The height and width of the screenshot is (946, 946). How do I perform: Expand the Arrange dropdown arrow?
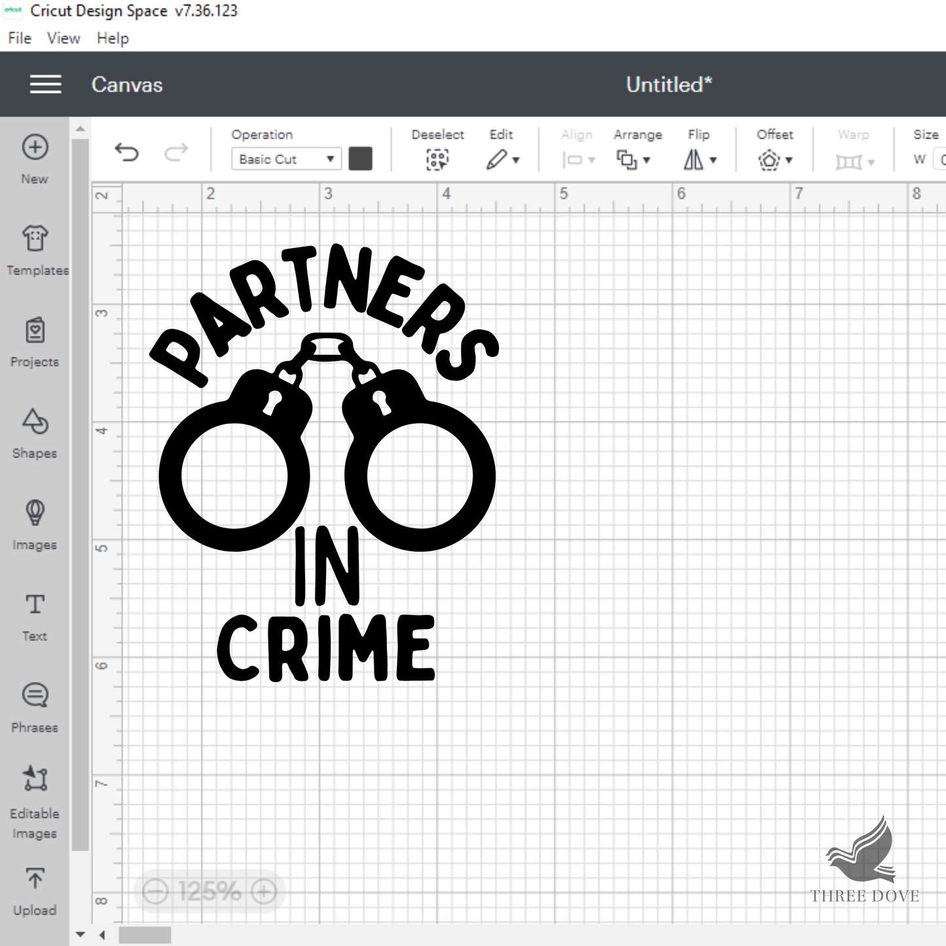[x=647, y=160]
